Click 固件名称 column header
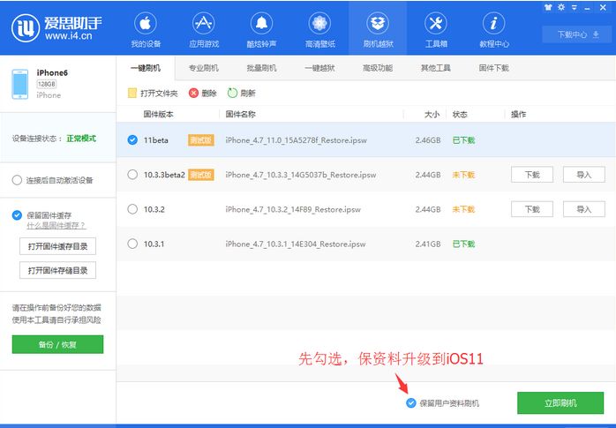Viewport: 616px width, 428px height. [x=240, y=114]
